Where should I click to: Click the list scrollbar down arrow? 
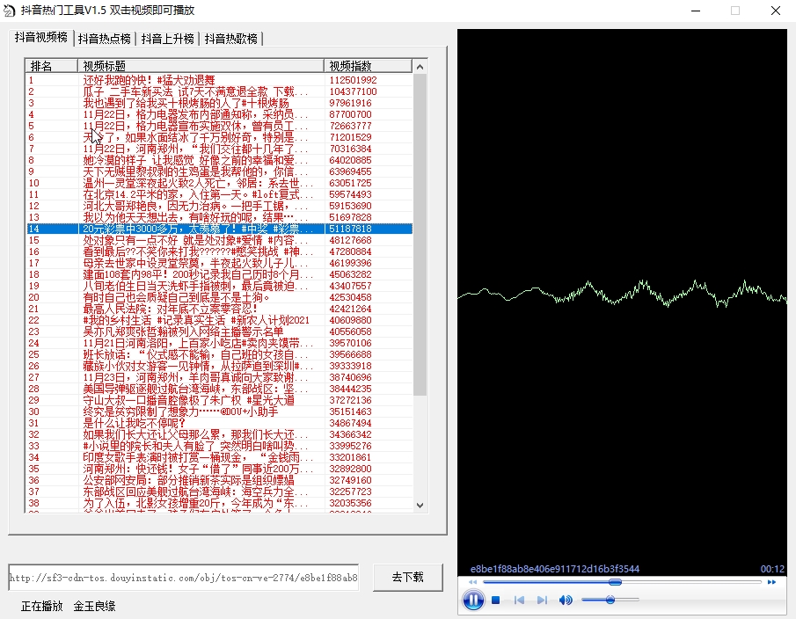pos(420,506)
